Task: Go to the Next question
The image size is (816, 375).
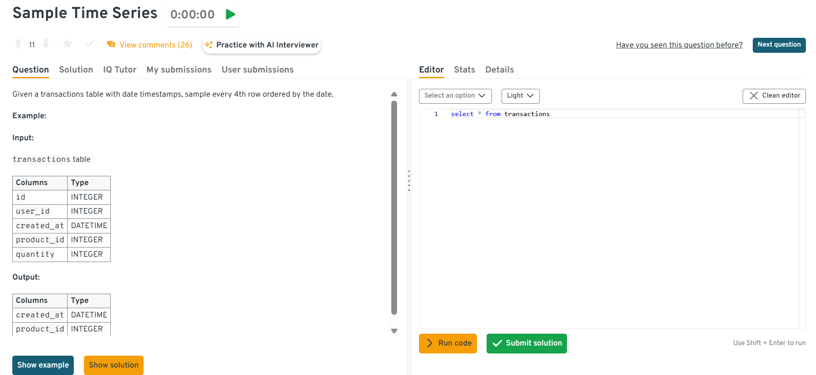Action: (779, 45)
